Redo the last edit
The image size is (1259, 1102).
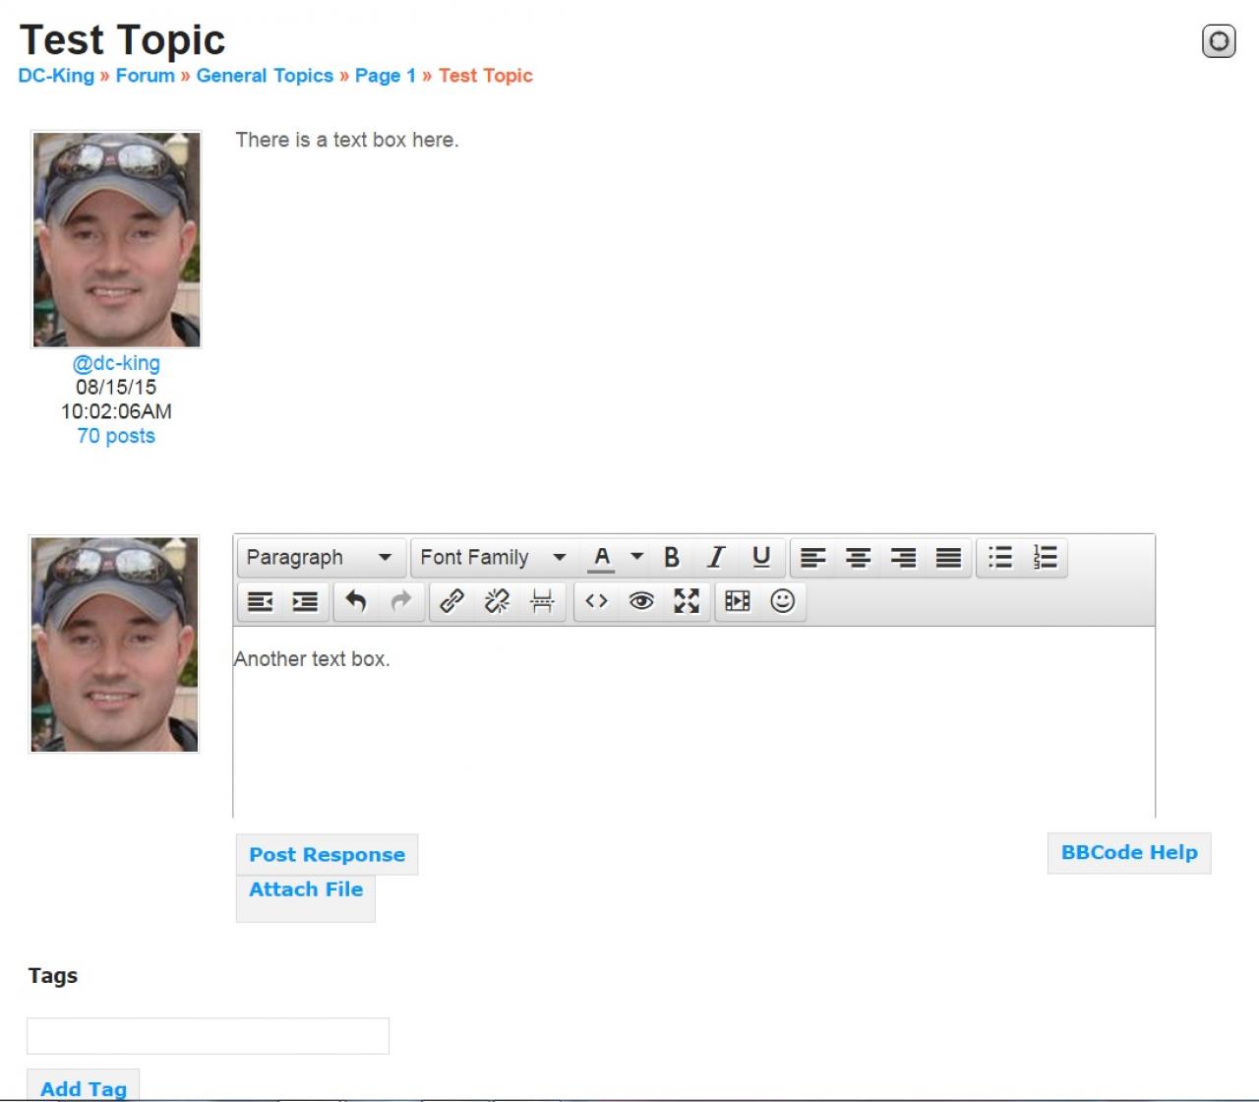(401, 601)
